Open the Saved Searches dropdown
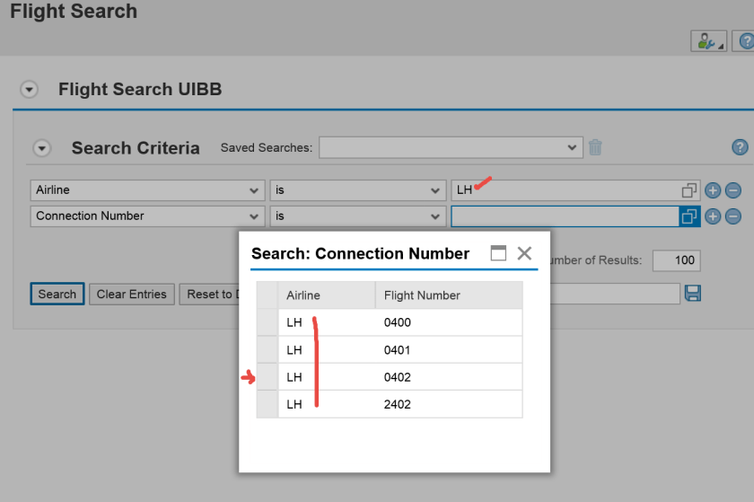Image resolution: width=754 pixels, height=502 pixels. pyautogui.click(x=573, y=147)
